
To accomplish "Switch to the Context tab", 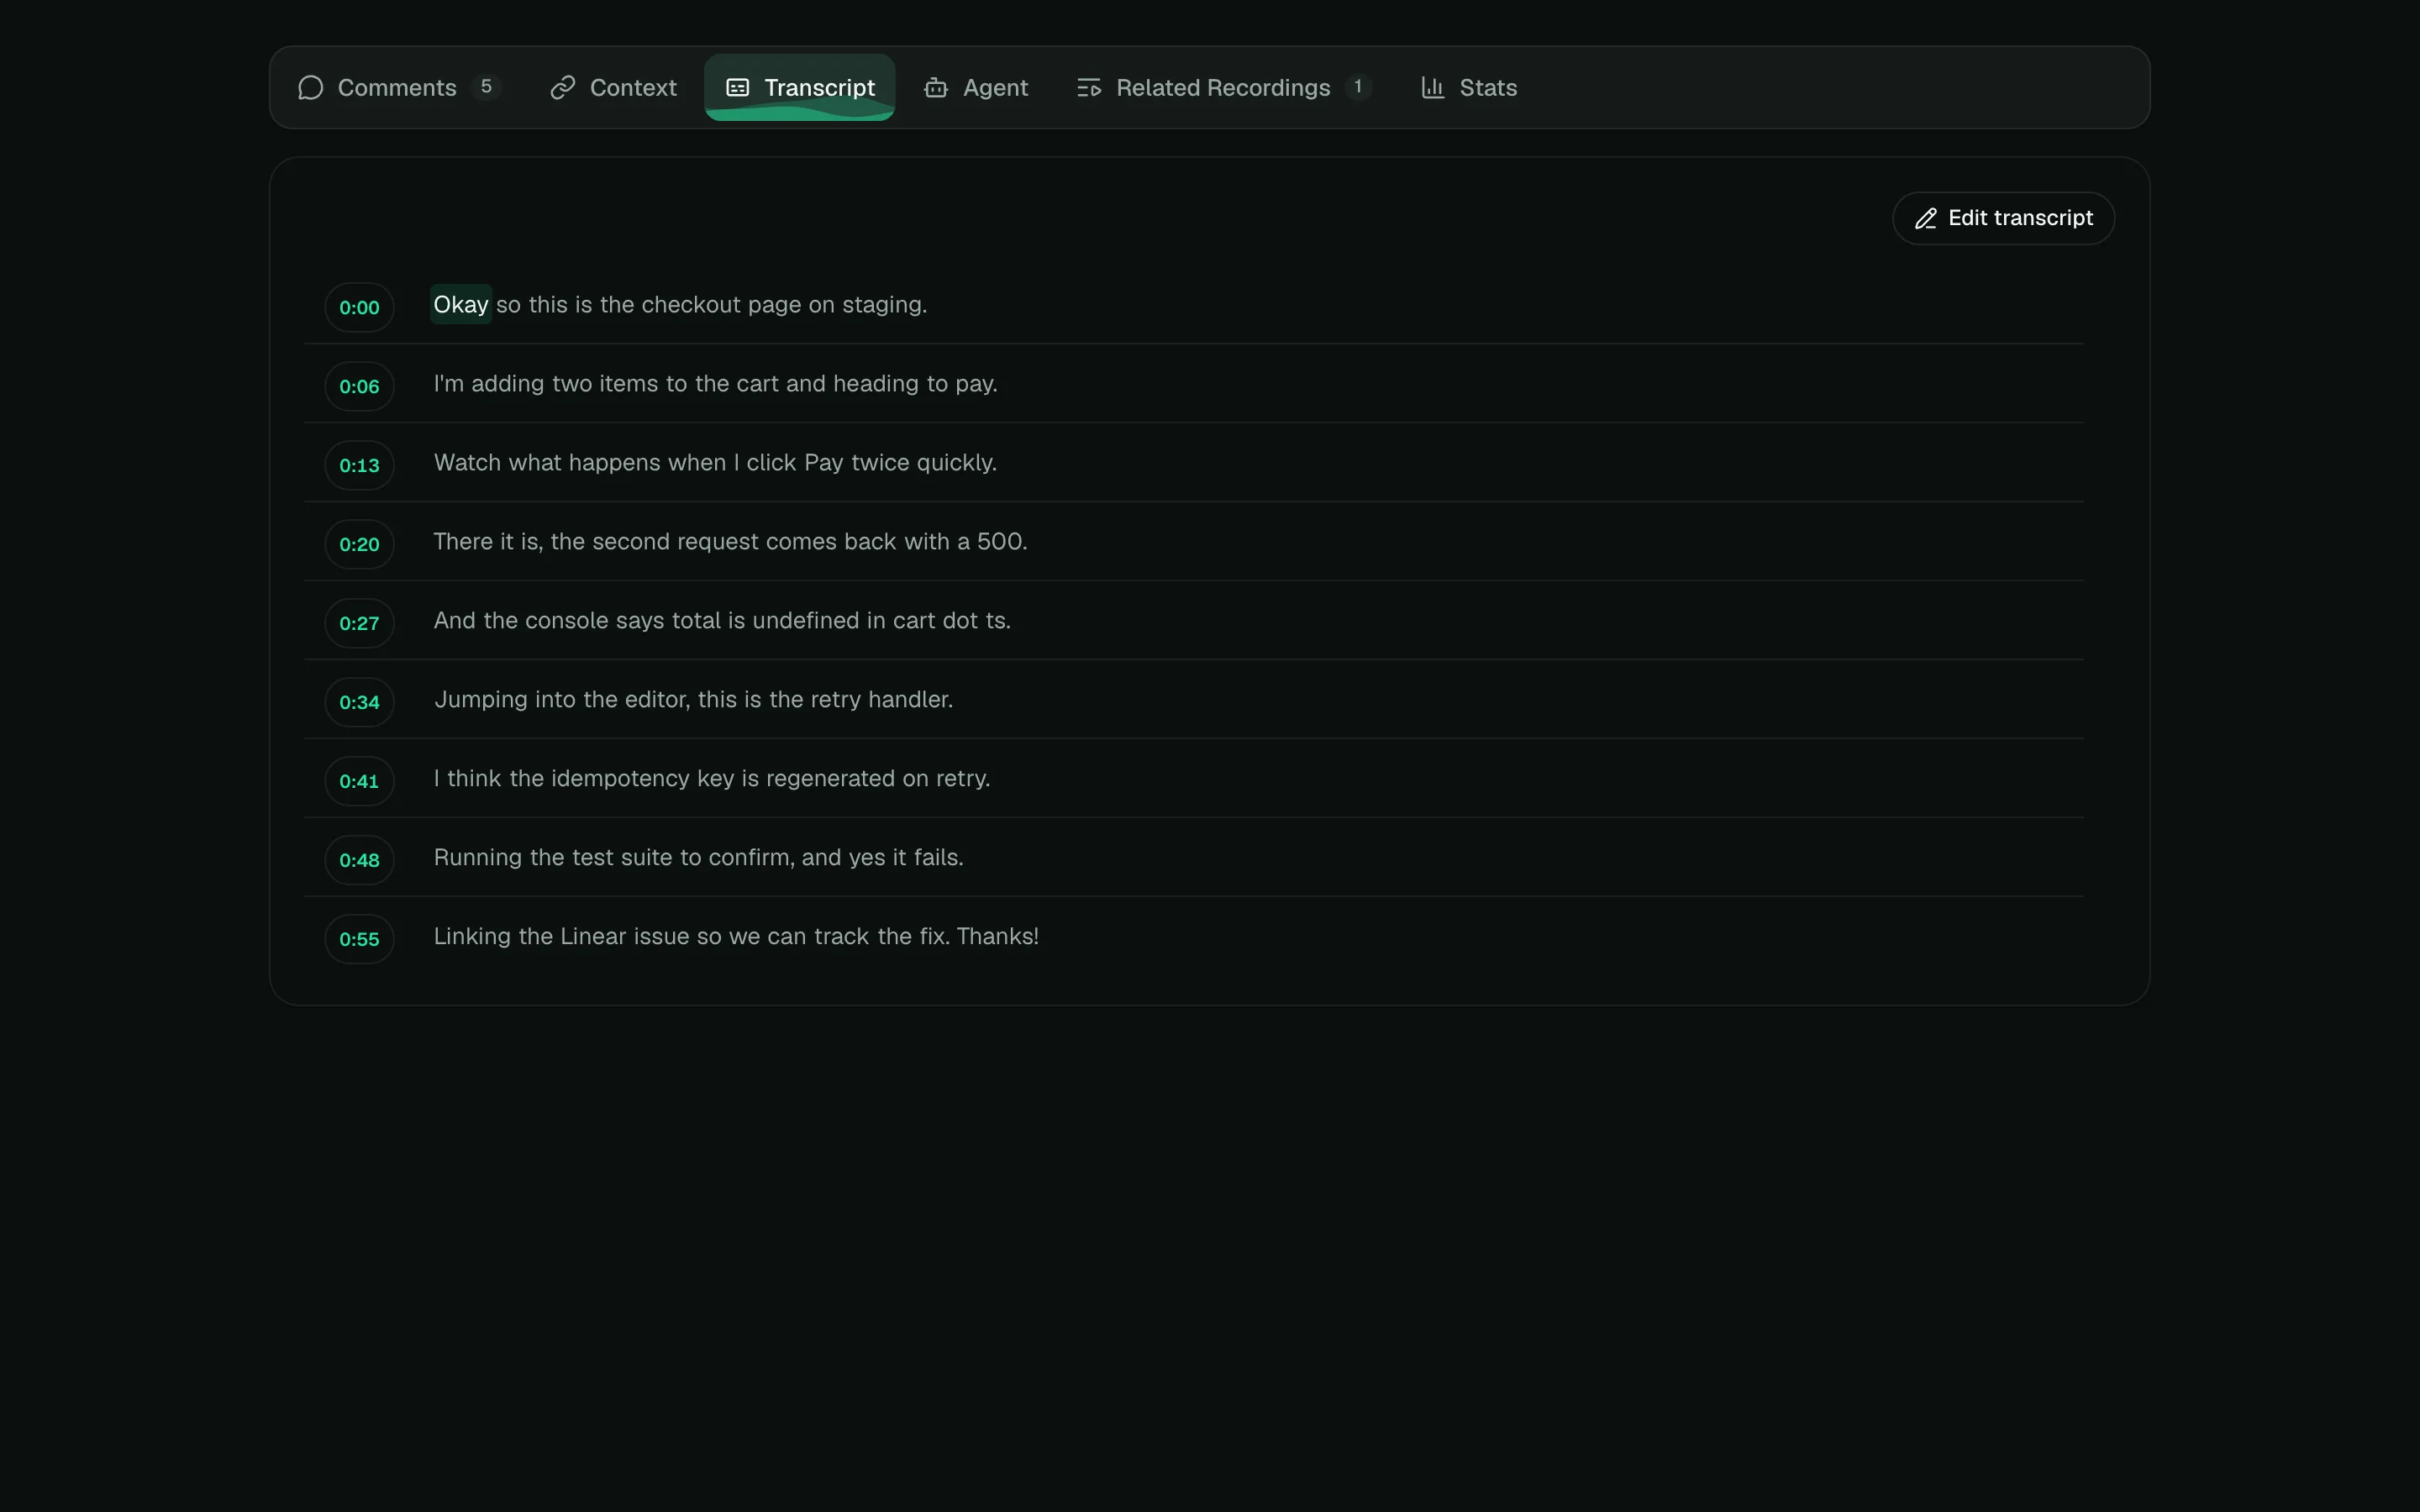I will click(613, 87).
